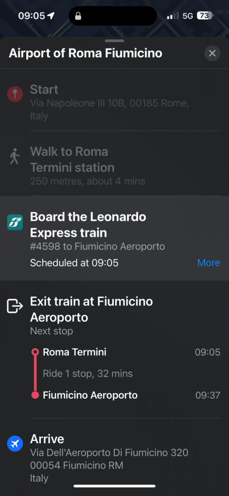Tap the location arrow in status bar
Viewport: 229px width, 496px height.
(51, 15)
